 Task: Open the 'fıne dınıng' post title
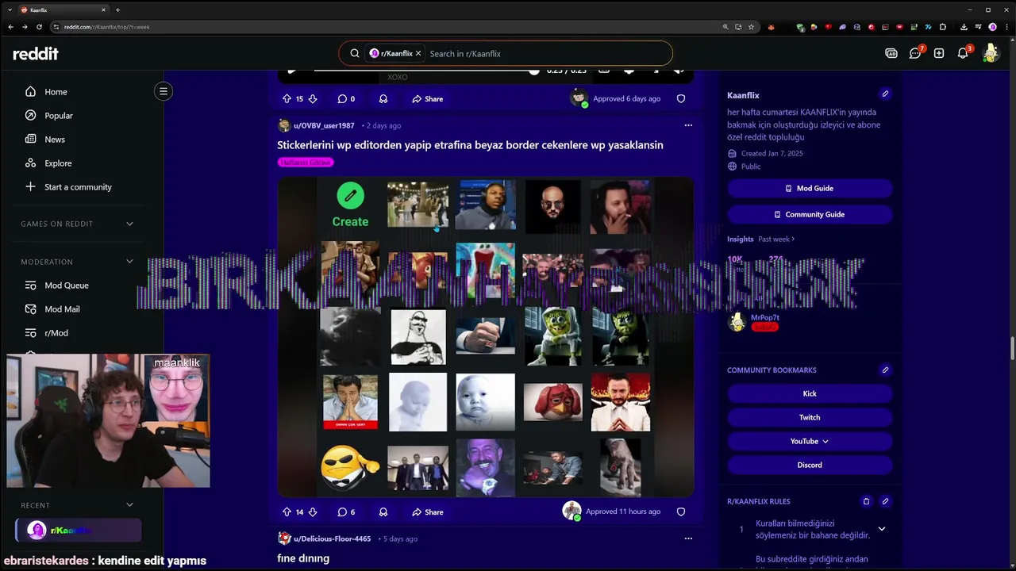coord(303,558)
